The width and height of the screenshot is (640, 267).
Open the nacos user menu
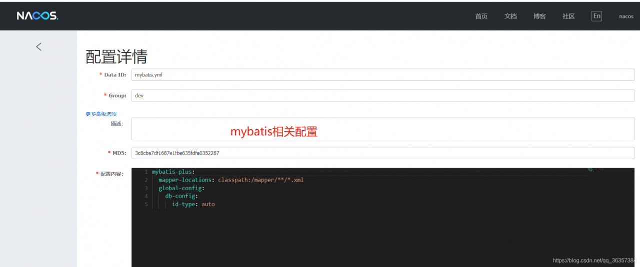pos(626,16)
